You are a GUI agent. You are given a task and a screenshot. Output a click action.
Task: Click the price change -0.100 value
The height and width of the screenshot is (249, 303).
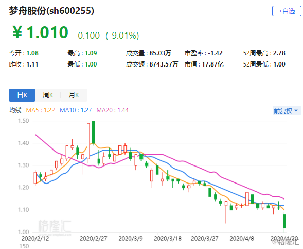(87, 36)
